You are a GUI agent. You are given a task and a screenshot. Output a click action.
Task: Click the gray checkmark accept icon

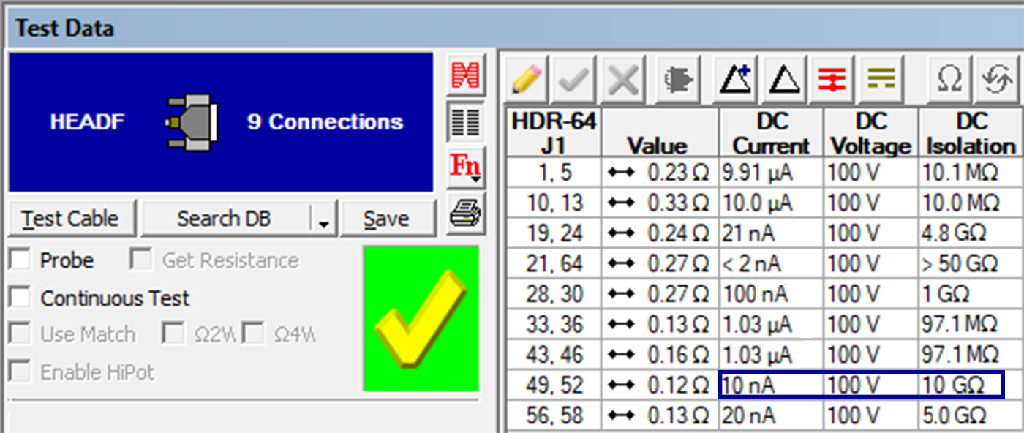pos(573,77)
